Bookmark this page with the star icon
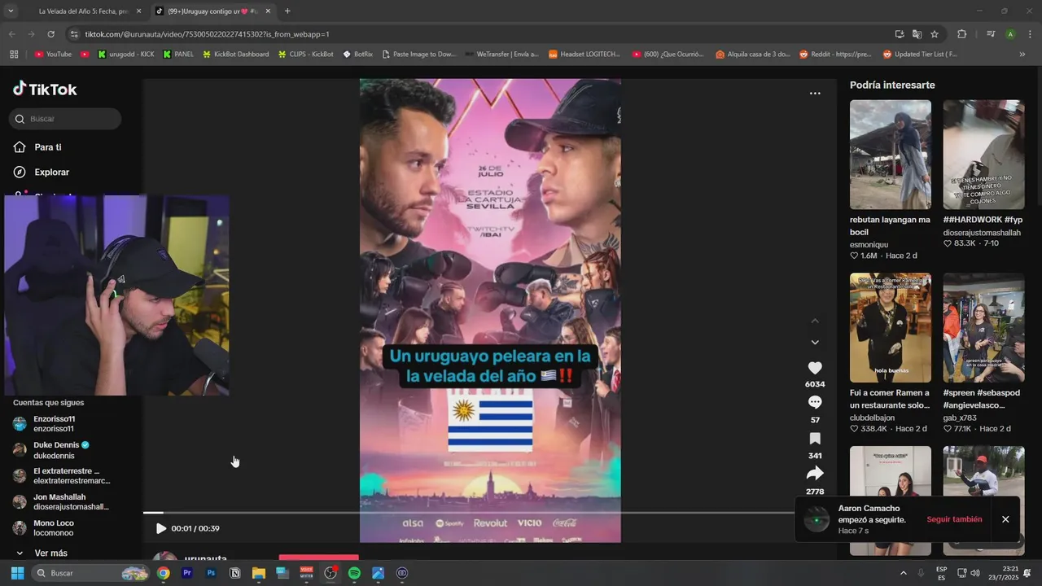The image size is (1042, 586). [935, 34]
